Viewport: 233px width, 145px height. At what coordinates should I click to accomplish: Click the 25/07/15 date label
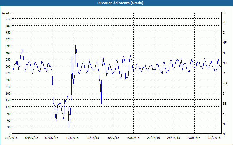[174, 138]
